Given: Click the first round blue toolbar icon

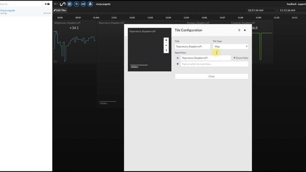Looking at the screenshot, I should coord(70,4).
